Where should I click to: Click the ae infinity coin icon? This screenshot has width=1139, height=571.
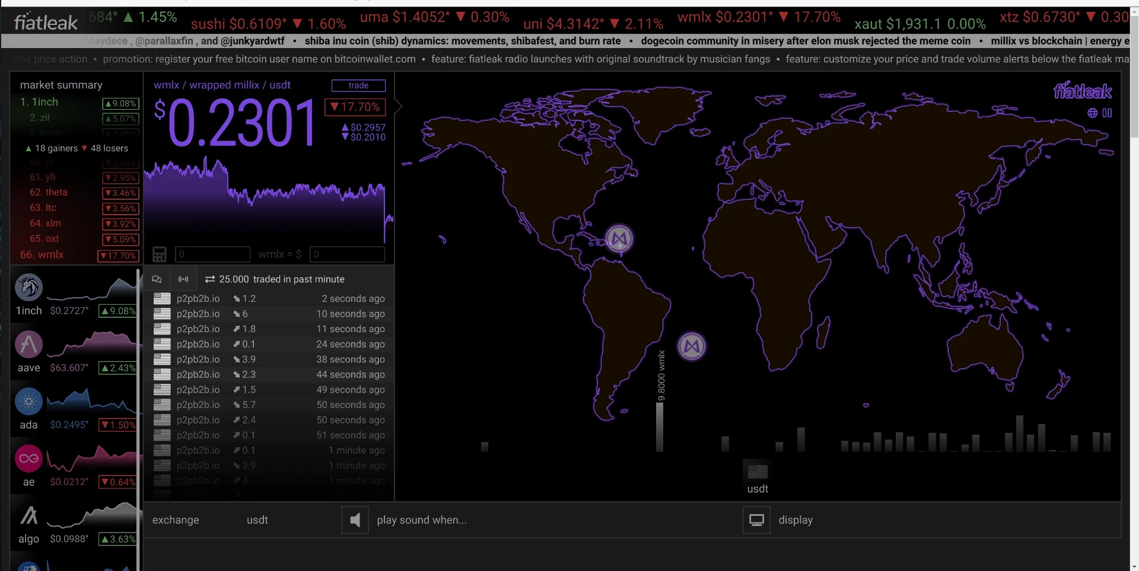point(28,458)
